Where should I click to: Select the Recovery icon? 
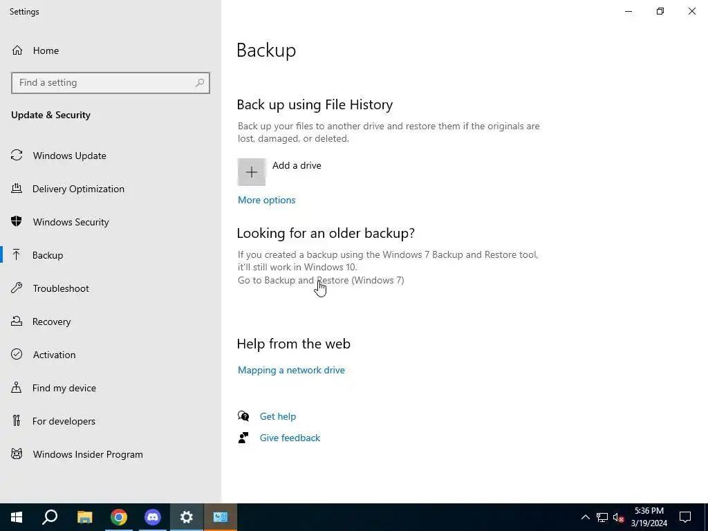(x=17, y=321)
